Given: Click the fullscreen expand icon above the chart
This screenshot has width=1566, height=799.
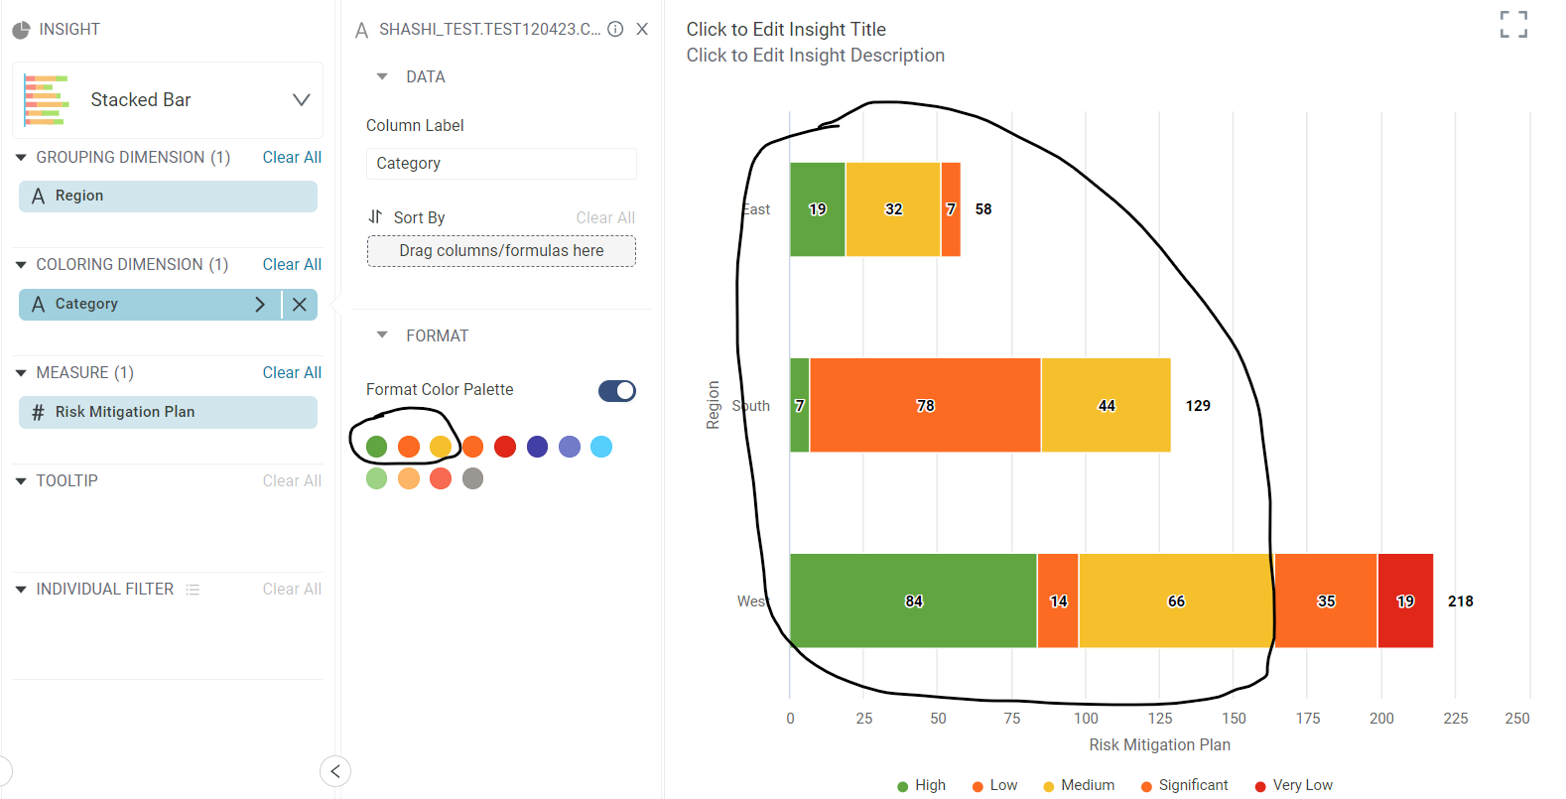Looking at the screenshot, I should pyautogui.click(x=1513, y=23).
